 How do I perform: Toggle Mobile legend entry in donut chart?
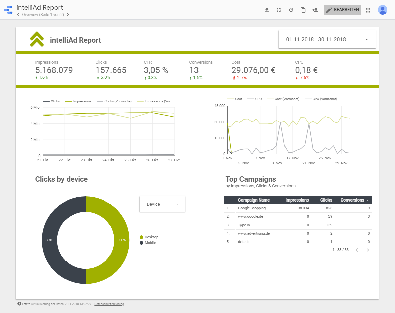150,243
